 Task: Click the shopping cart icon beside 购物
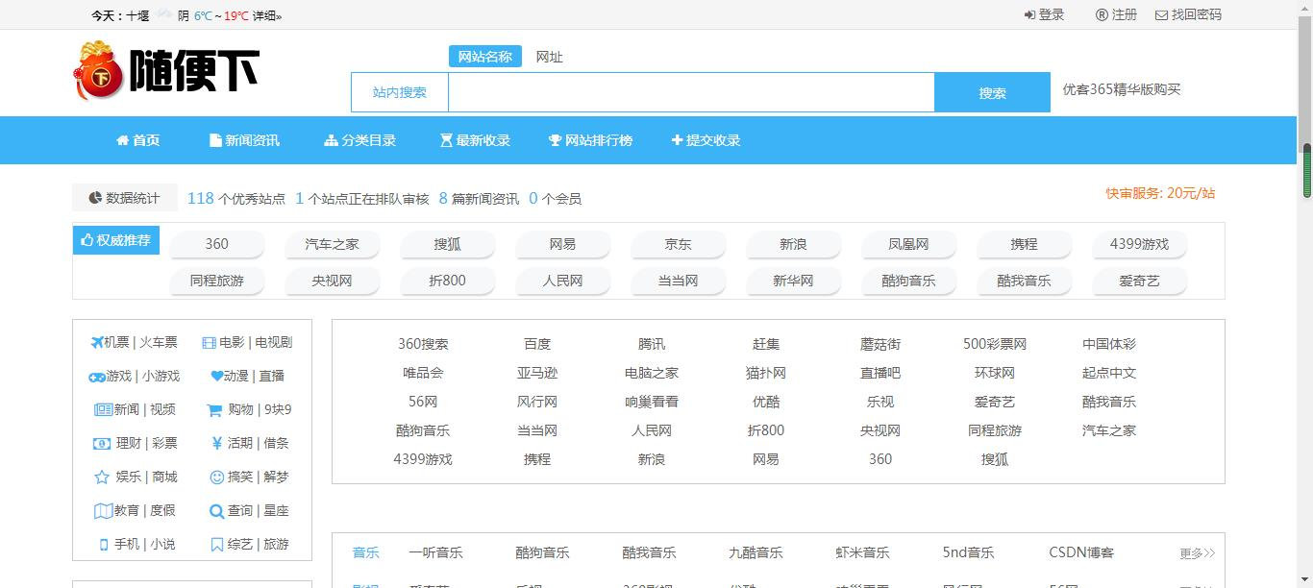tap(214, 410)
